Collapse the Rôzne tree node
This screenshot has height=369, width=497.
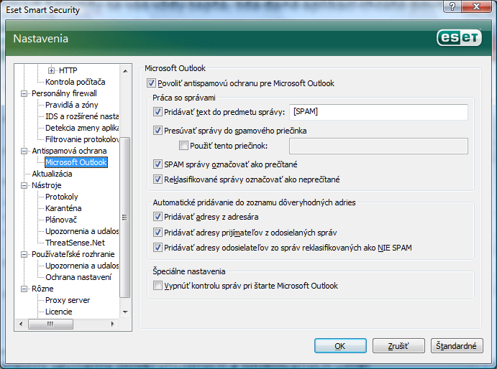click(x=24, y=289)
